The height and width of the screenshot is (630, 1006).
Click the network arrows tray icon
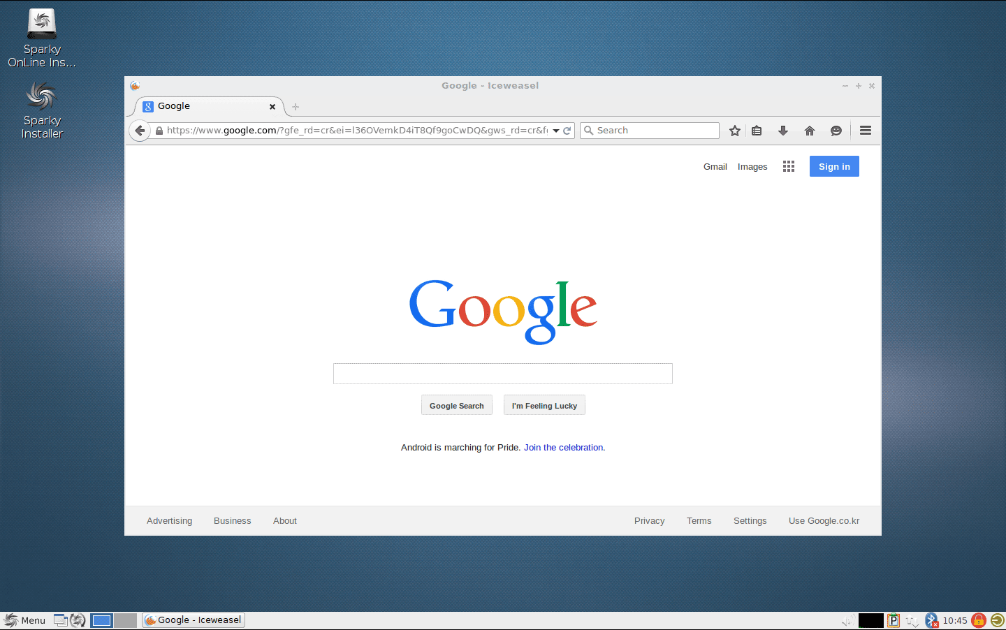click(912, 620)
